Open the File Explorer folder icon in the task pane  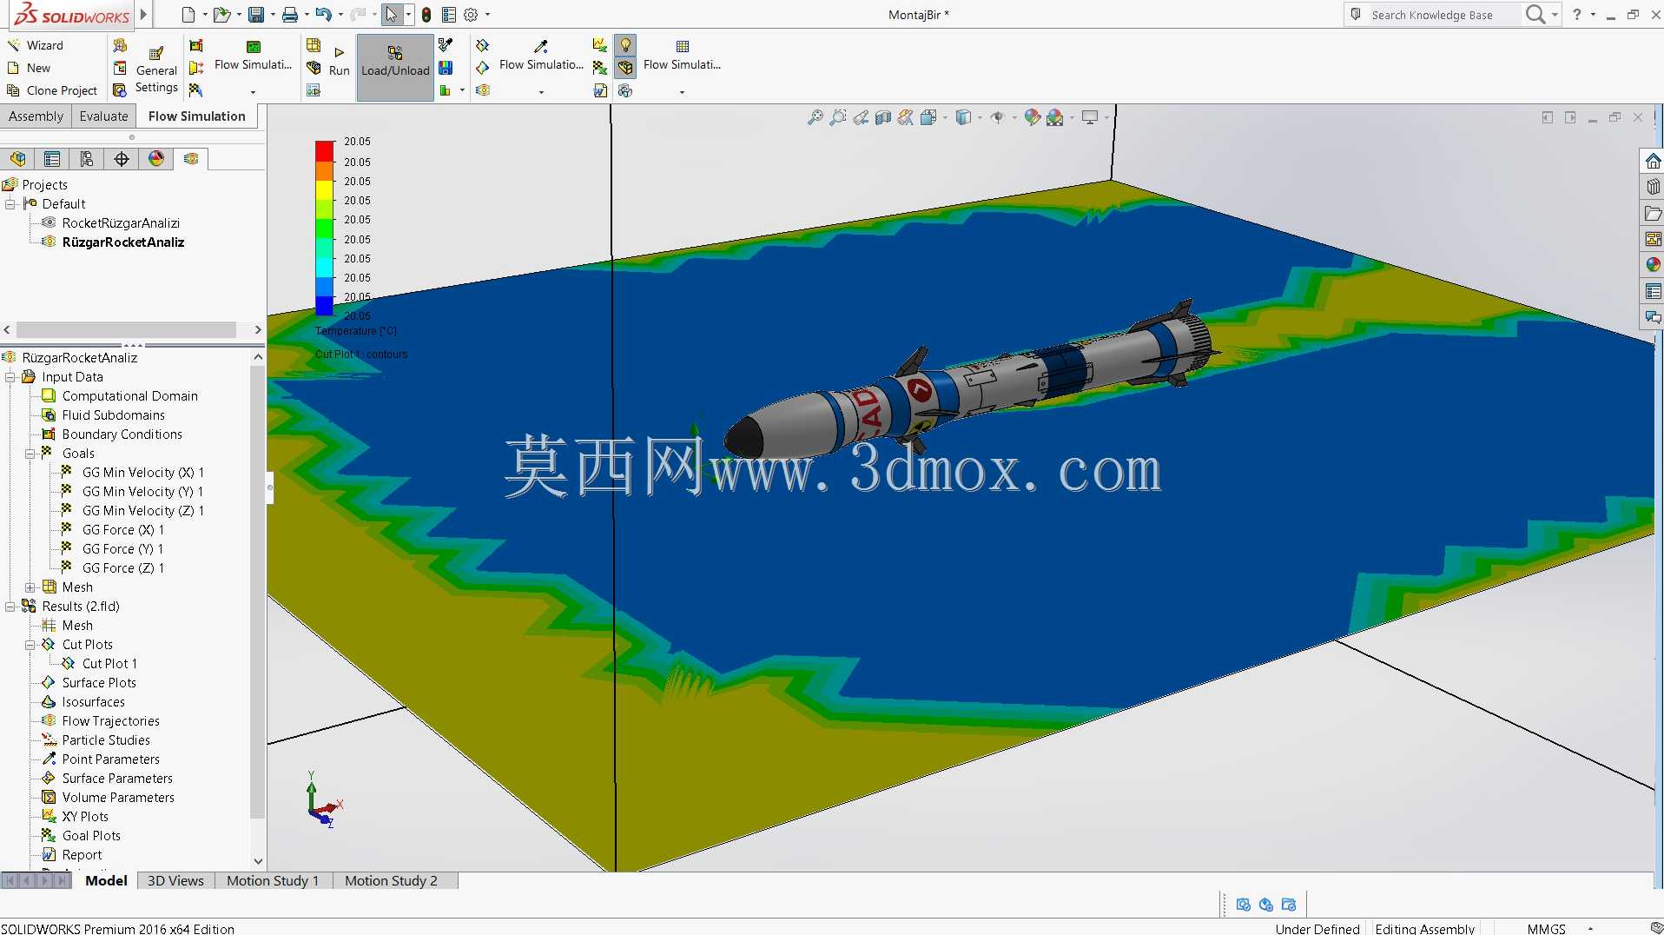point(1653,213)
